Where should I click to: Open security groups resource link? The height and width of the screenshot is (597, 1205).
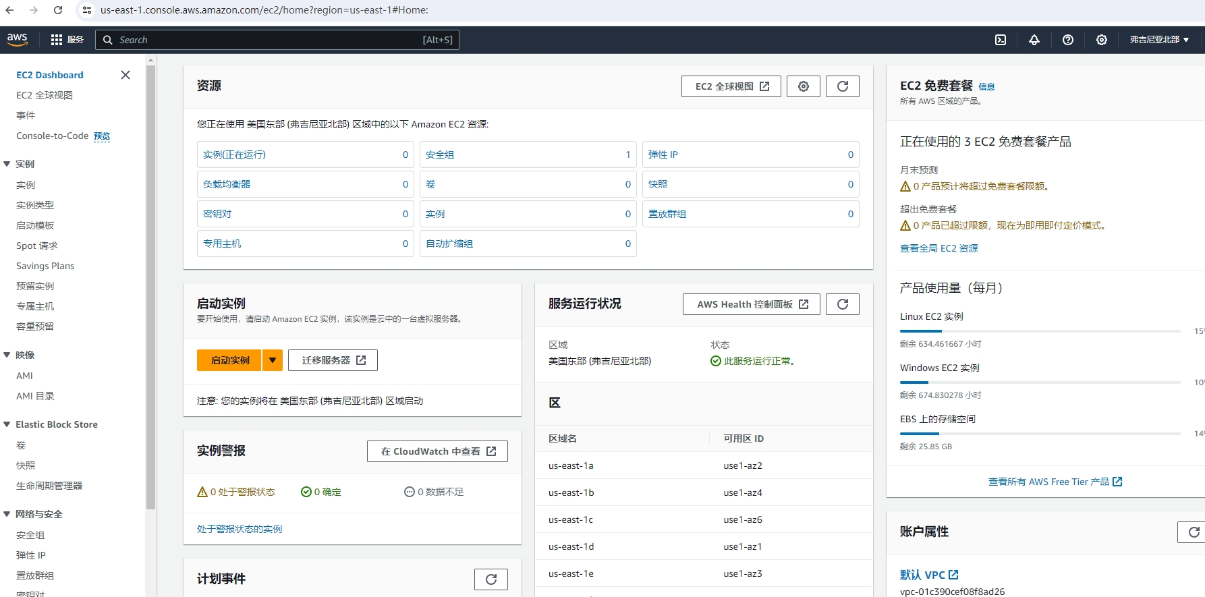tap(440, 154)
